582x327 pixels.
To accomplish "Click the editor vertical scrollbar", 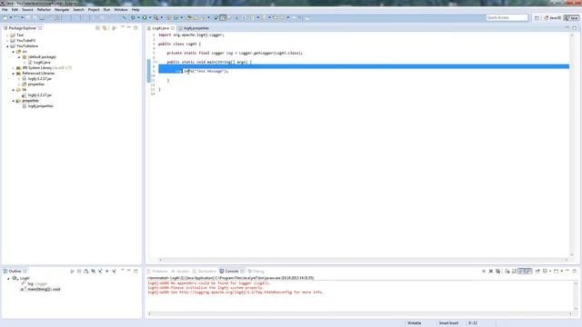I will (572, 144).
